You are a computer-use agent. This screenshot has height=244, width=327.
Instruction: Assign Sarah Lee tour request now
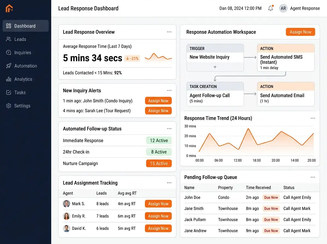pos(158,111)
